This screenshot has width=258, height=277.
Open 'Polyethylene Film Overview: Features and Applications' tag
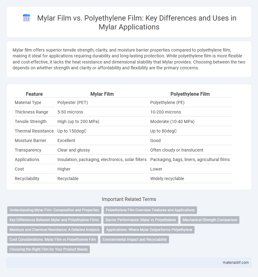(x=150, y=210)
